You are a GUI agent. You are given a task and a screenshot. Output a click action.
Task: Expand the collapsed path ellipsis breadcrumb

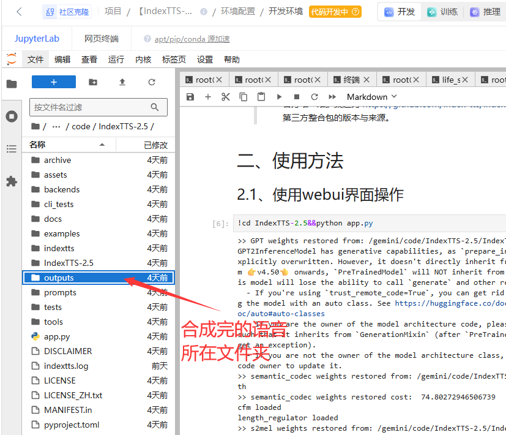click(x=56, y=126)
